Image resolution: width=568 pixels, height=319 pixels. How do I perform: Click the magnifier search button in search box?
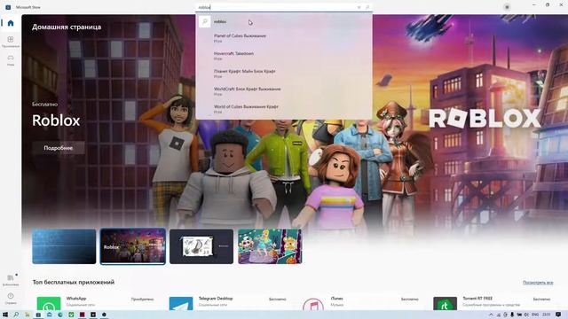[367, 7]
